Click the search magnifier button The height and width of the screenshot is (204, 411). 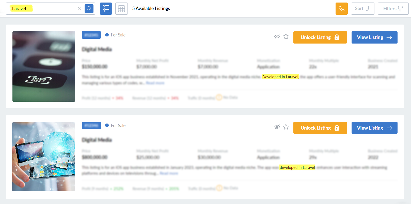(x=89, y=9)
